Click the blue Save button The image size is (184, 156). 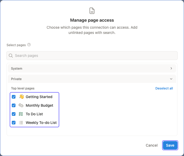click(x=170, y=145)
